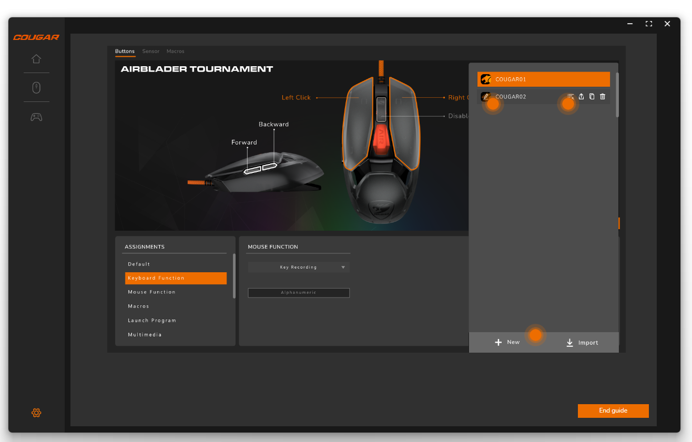Select the scroll wheel on the top-view mouse

(381, 109)
